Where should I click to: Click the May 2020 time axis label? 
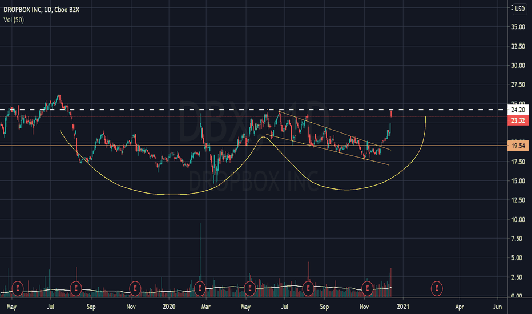click(x=245, y=307)
